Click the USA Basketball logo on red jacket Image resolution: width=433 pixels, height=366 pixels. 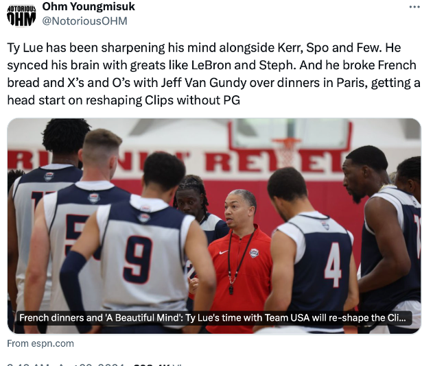(x=254, y=253)
